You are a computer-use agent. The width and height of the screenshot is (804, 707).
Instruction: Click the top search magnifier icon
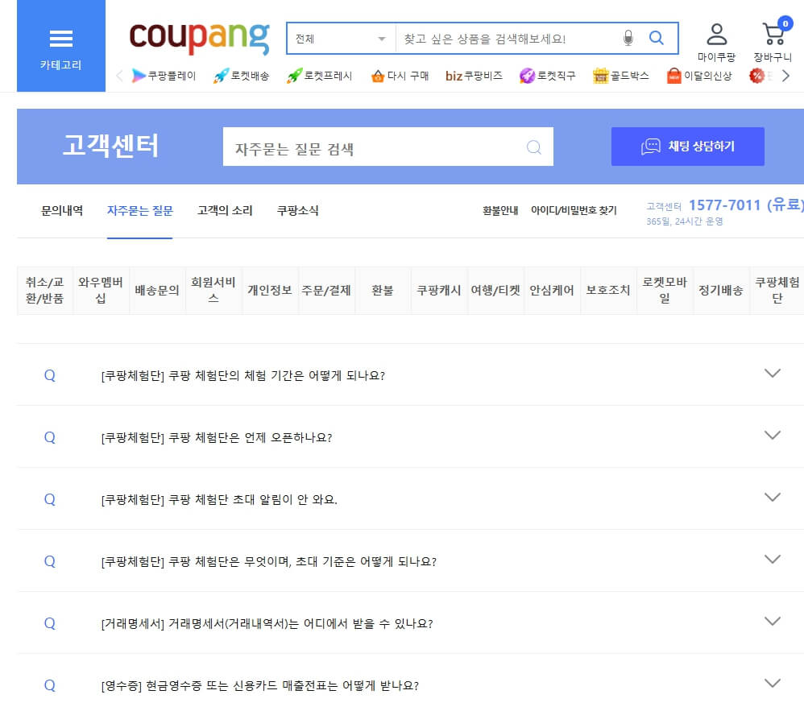tap(657, 38)
